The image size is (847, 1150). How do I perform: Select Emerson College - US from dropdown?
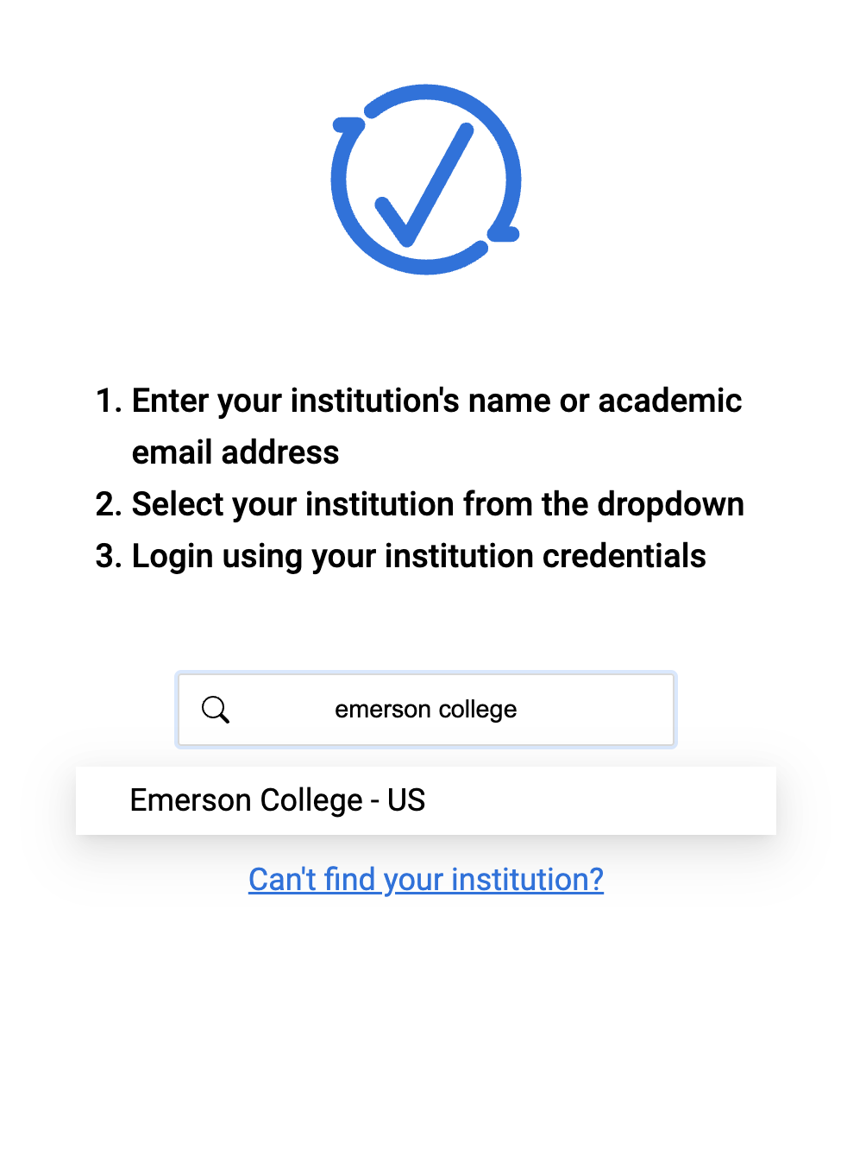426,800
